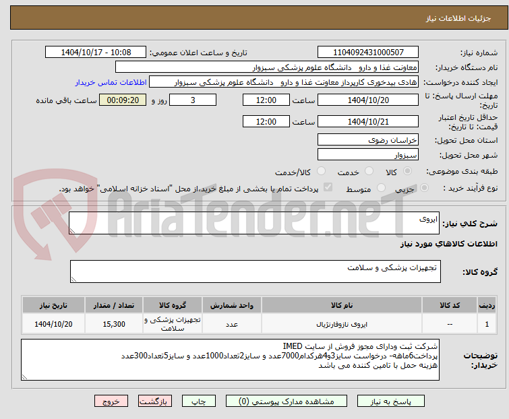Click the تاریخ نیاز column header
This screenshot has height=419, width=509.
point(53,305)
